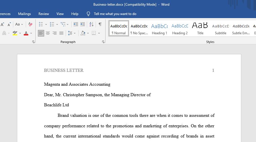Click page number 1 in header
The image size is (256, 142).
click(x=213, y=70)
